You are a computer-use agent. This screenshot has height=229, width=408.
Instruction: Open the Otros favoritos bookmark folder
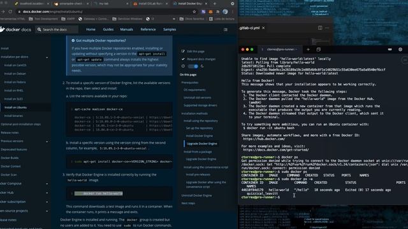coord(193,18)
